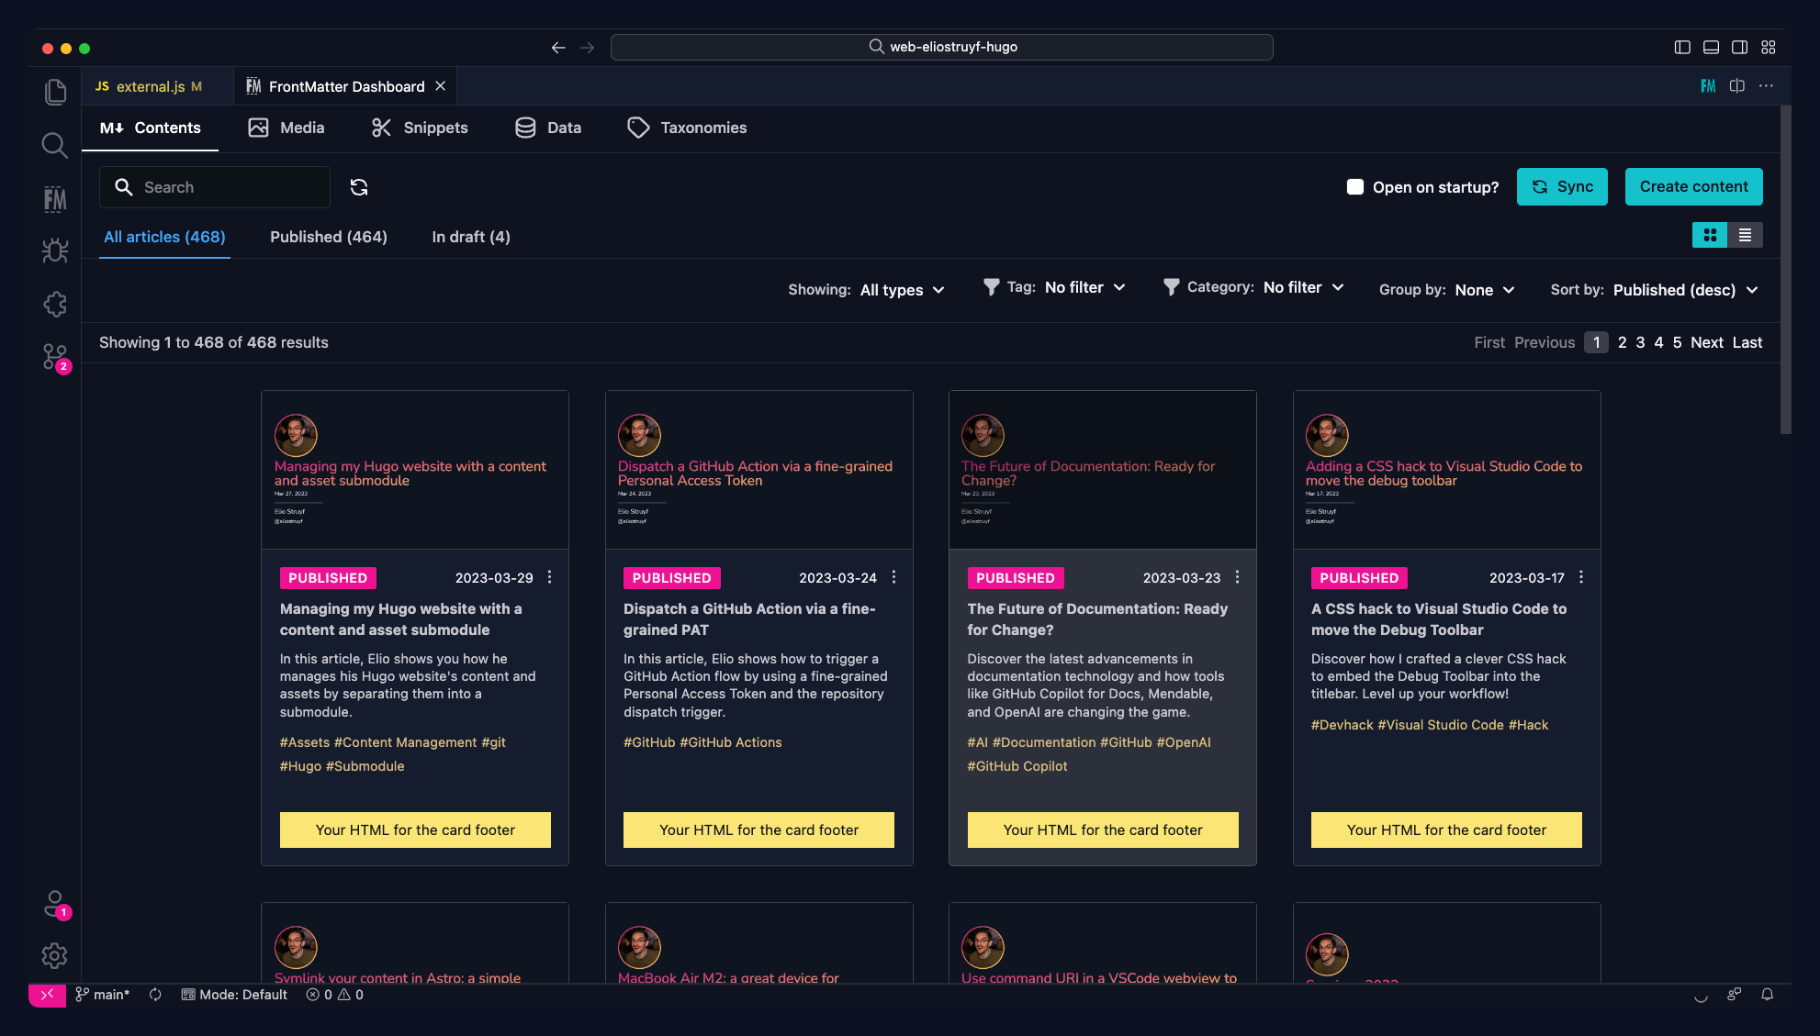Switch to grid view for articles
Image resolution: width=1820 pixels, height=1036 pixels.
click(x=1709, y=235)
